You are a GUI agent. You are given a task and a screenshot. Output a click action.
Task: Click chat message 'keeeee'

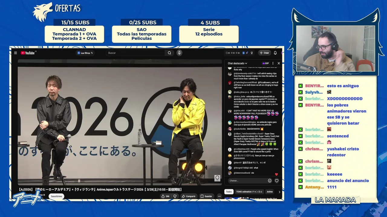[x=334, y=174]
